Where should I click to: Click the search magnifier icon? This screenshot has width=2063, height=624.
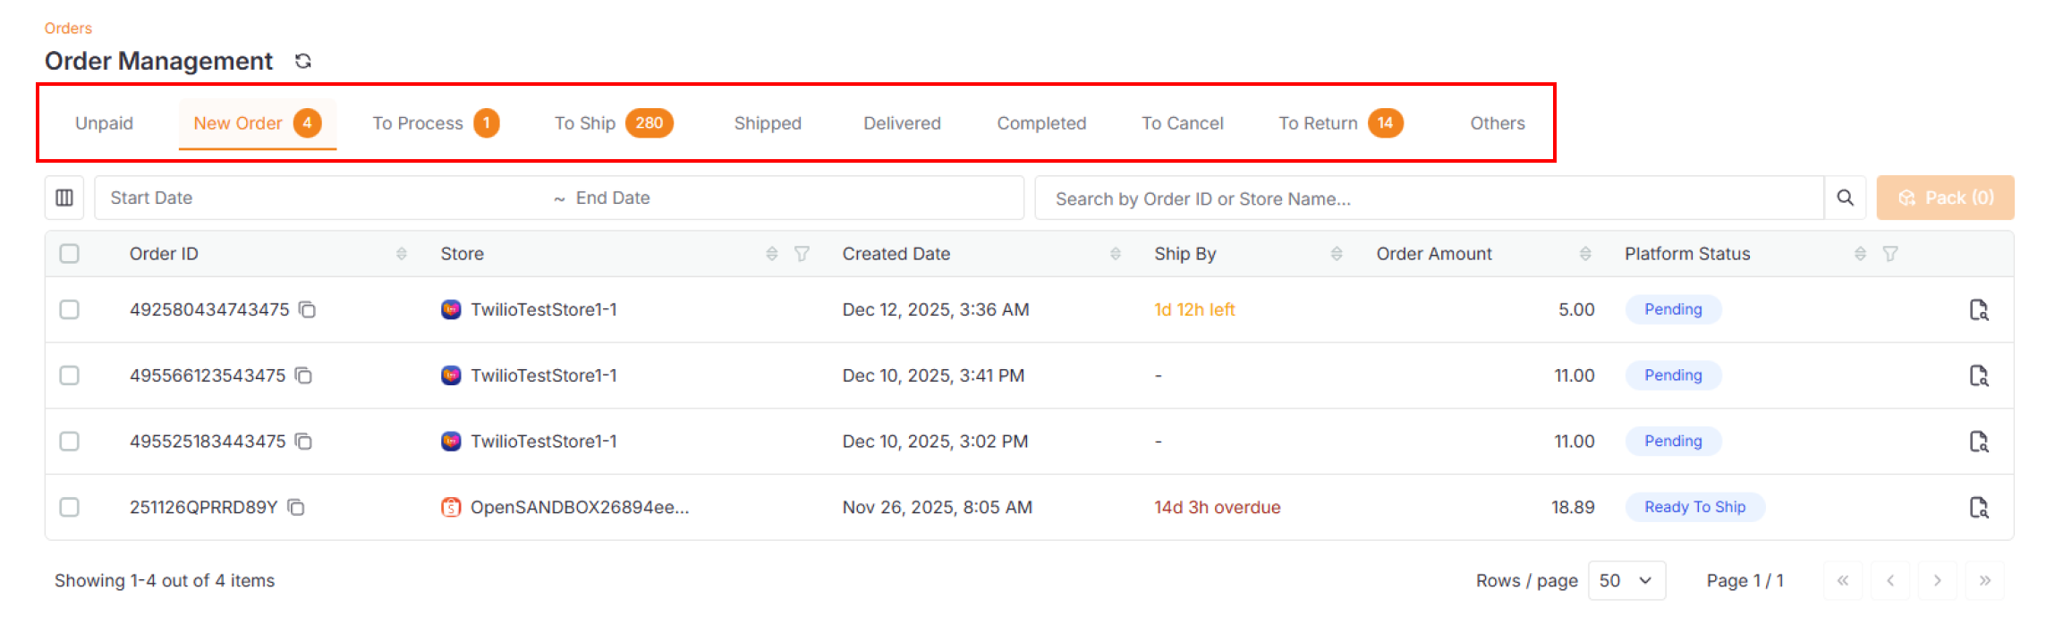click(1846, 197)
